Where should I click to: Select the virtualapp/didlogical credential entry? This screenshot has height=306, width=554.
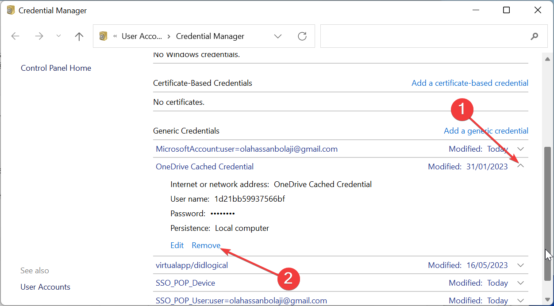(192, 265)
